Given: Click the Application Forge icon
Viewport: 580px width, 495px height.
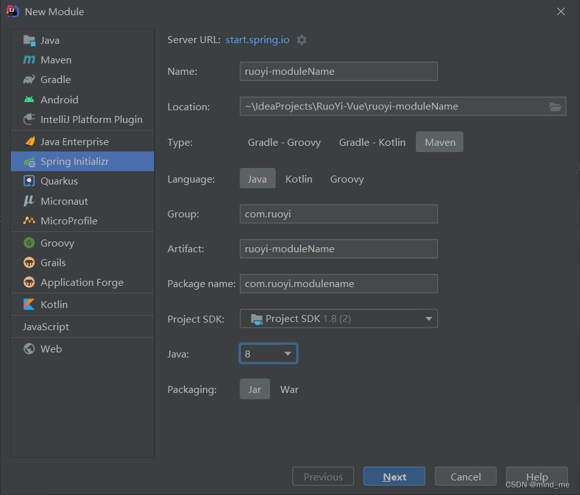Looking at the screenshot, I should click(x=29, y=282).
